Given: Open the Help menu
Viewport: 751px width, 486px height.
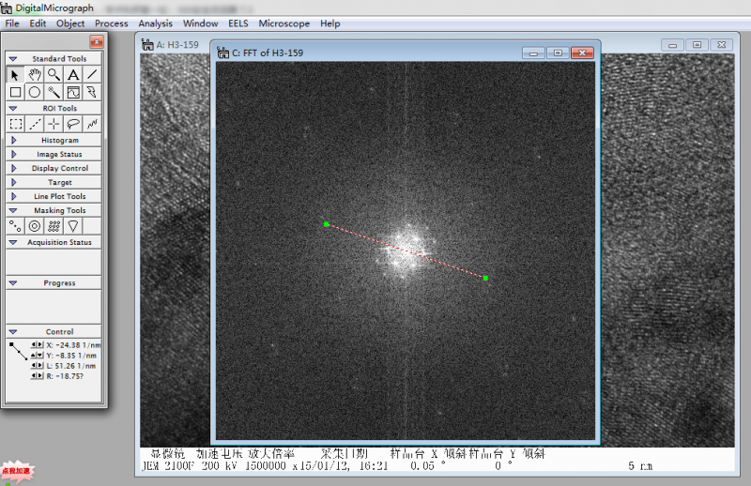Looking at the screenshot, I should click(330, 23).
